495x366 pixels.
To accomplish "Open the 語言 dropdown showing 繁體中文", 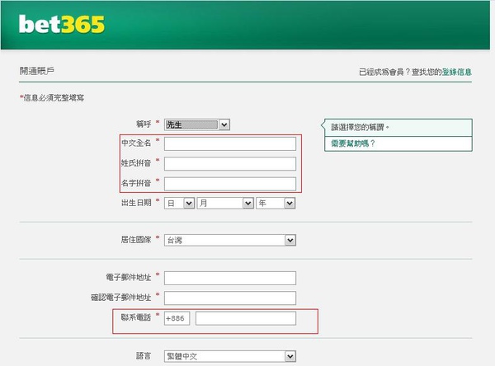I will click(x=229, y=356).
